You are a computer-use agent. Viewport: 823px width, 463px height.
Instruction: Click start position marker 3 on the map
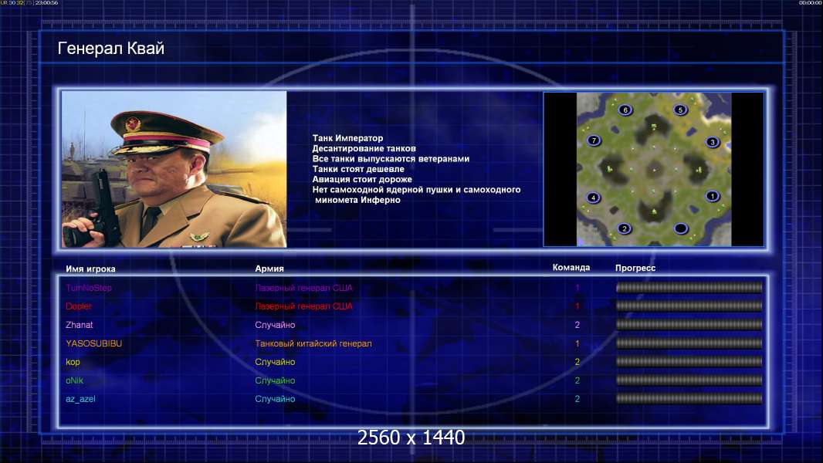coord(713,141)
